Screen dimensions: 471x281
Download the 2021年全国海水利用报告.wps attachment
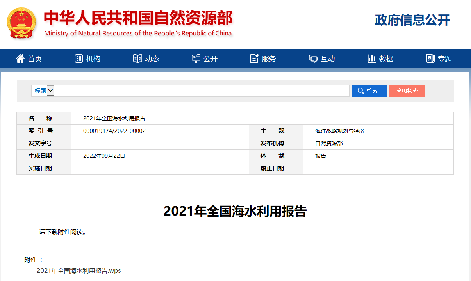pyautogui.click(x=79, y=270)
